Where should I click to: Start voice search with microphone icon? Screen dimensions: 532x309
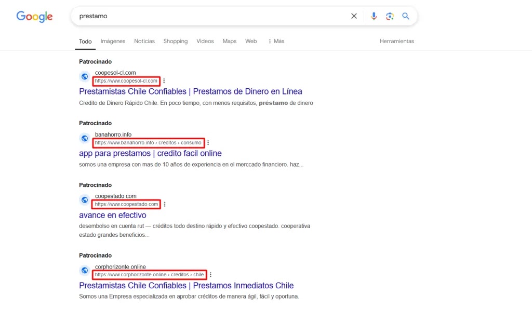[x=374, y=16]
